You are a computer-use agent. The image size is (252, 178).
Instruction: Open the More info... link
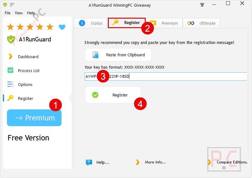pos(155,162)
